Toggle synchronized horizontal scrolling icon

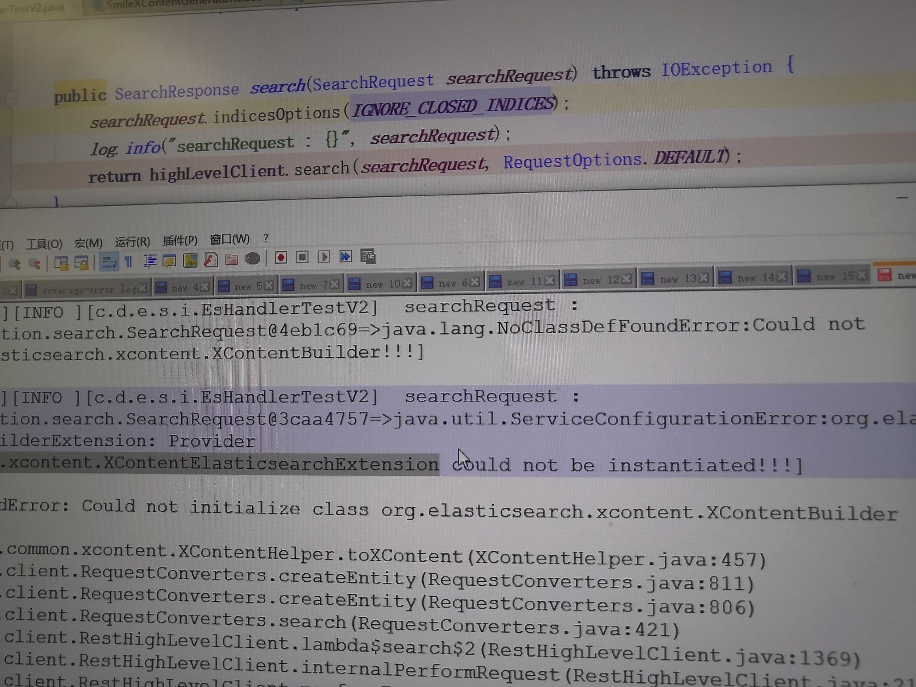coord(82,262)
